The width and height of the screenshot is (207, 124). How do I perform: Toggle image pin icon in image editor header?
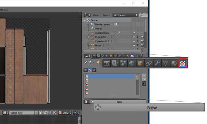click(x=55, y=113)
